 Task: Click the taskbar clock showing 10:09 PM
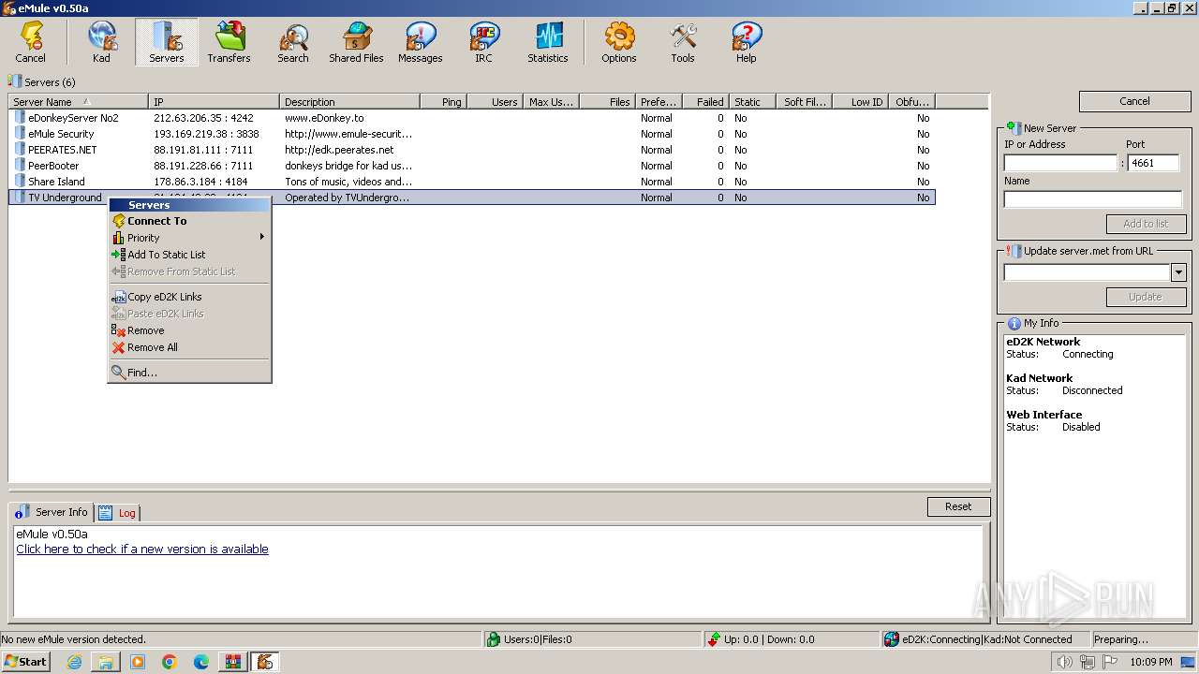(1151, 662)
